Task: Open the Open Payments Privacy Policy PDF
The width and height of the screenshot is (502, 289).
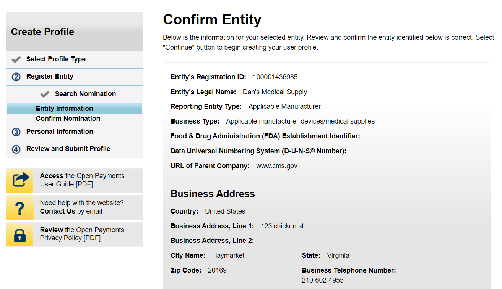Action: pos(82,234)
